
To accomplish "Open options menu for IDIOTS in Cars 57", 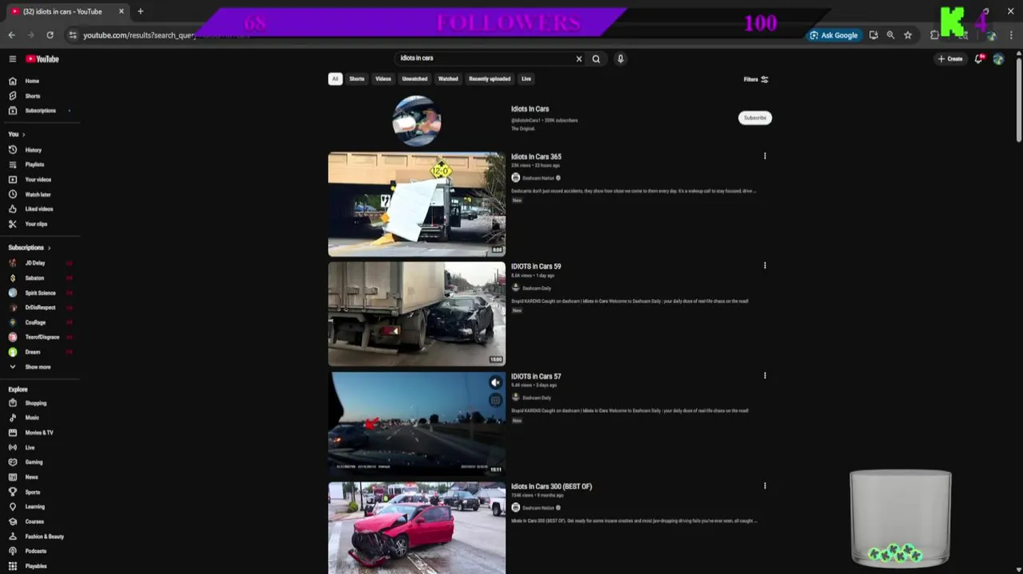I will tap(765, 375).
